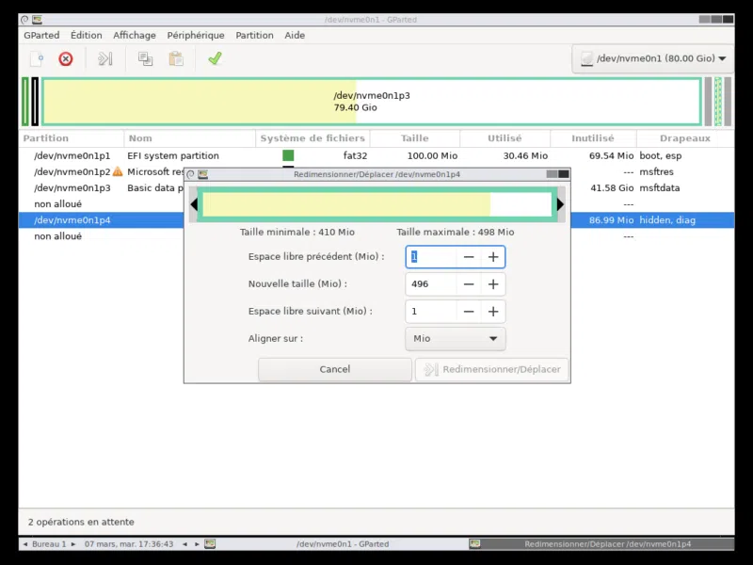Open the Affichage menu

135,35
